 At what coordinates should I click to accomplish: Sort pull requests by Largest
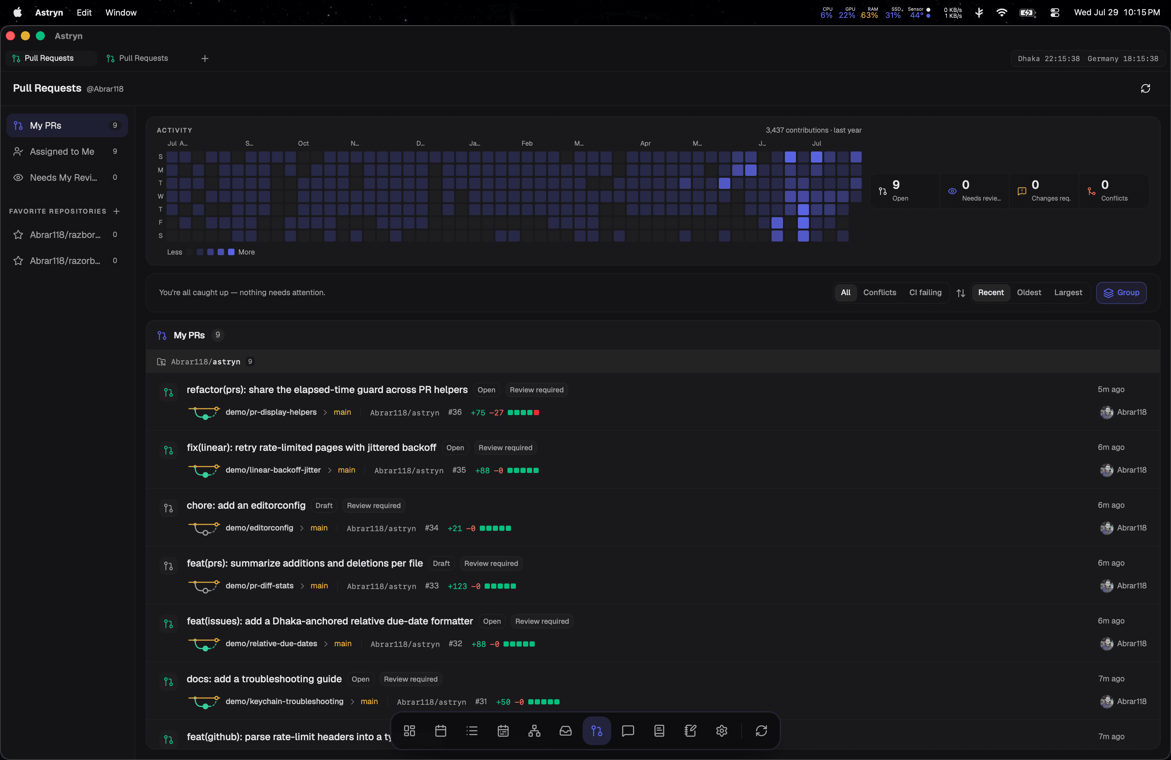tap(1068, 293)
